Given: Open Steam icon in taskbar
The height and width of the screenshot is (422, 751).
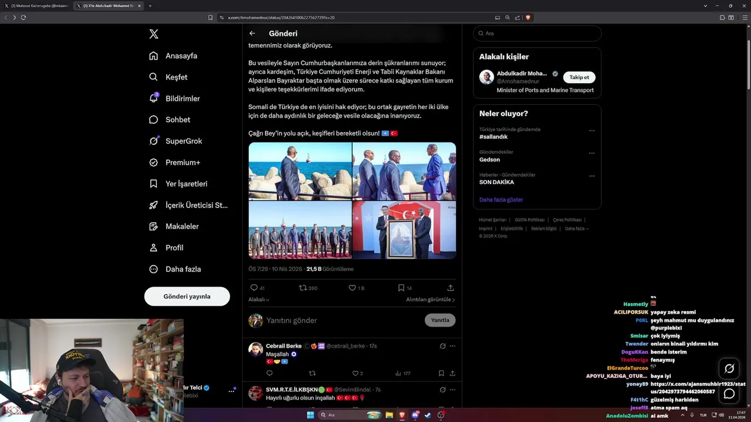Looking at the screenshot, I should click(428, 415).
